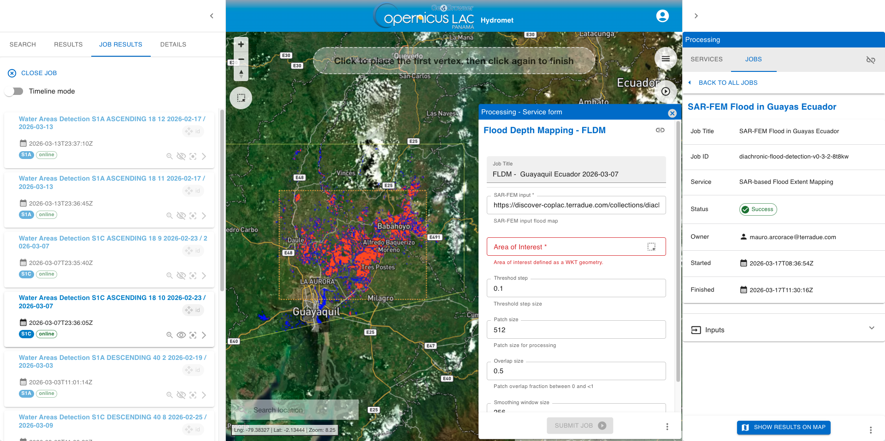Viewport: 885px width, 441px height.
Task: Switch to the SERVICES tab
Action: pyautogui.click(x=706, y=59)
